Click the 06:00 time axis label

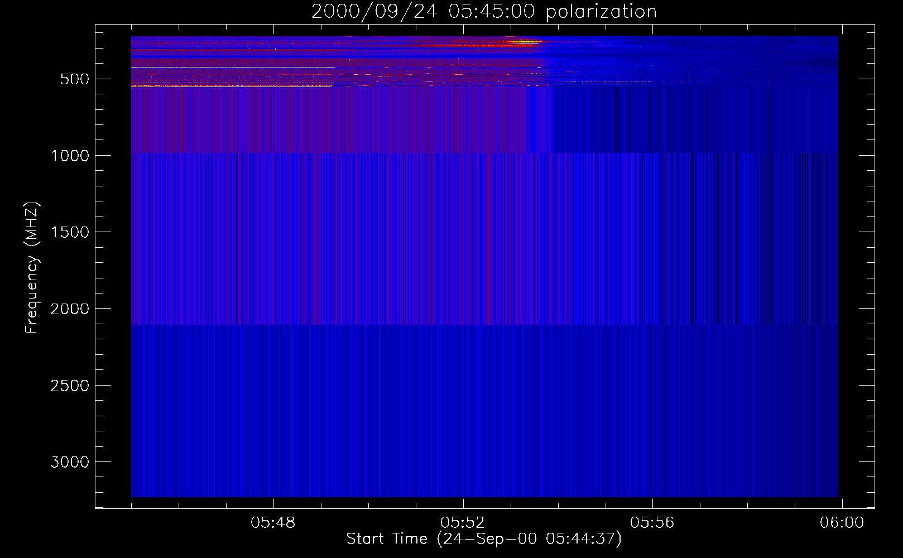click(842, 523)
